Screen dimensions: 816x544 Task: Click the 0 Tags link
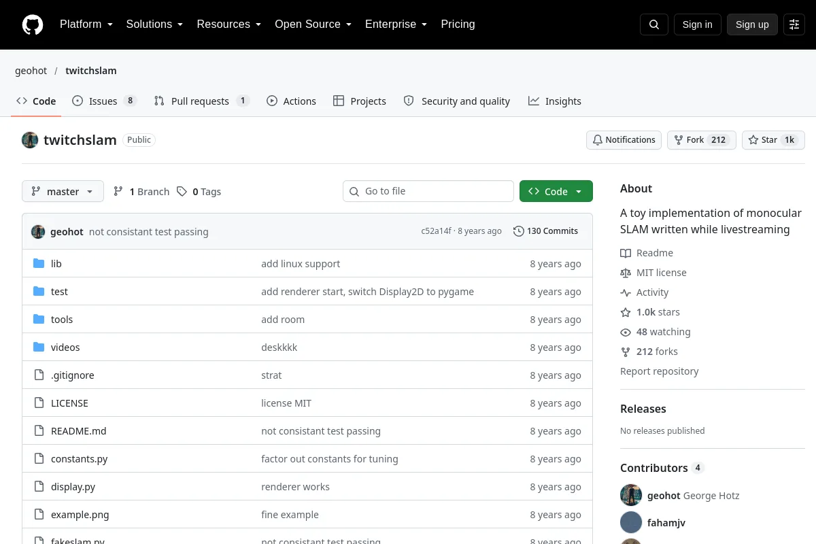point(199,192)
